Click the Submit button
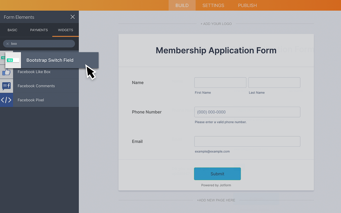 [x=217, y=174]
